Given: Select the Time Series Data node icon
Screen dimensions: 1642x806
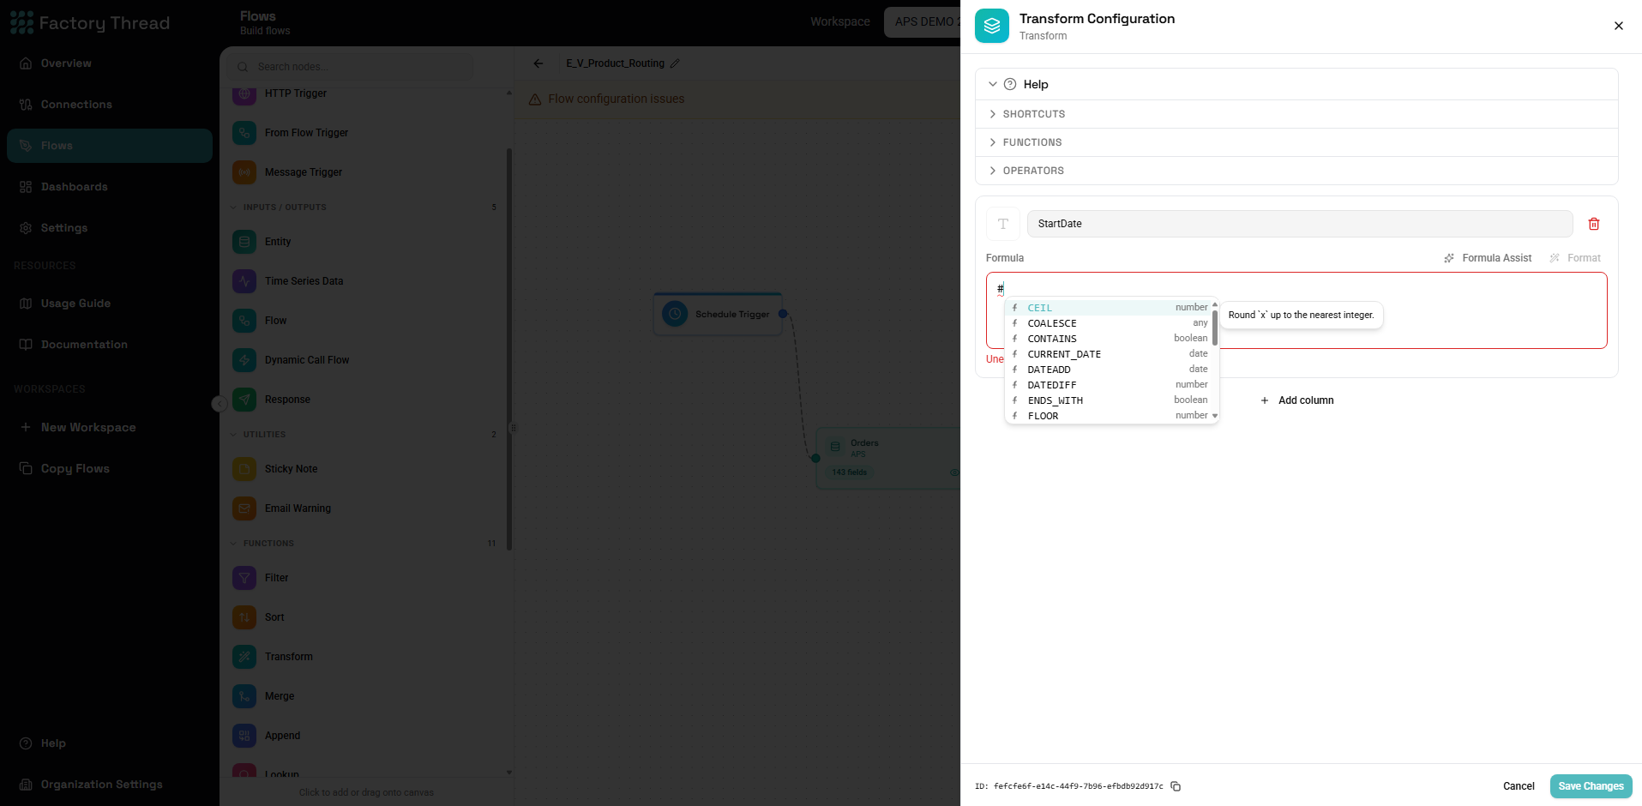Looking at the screenshot, I should point(244,281).
